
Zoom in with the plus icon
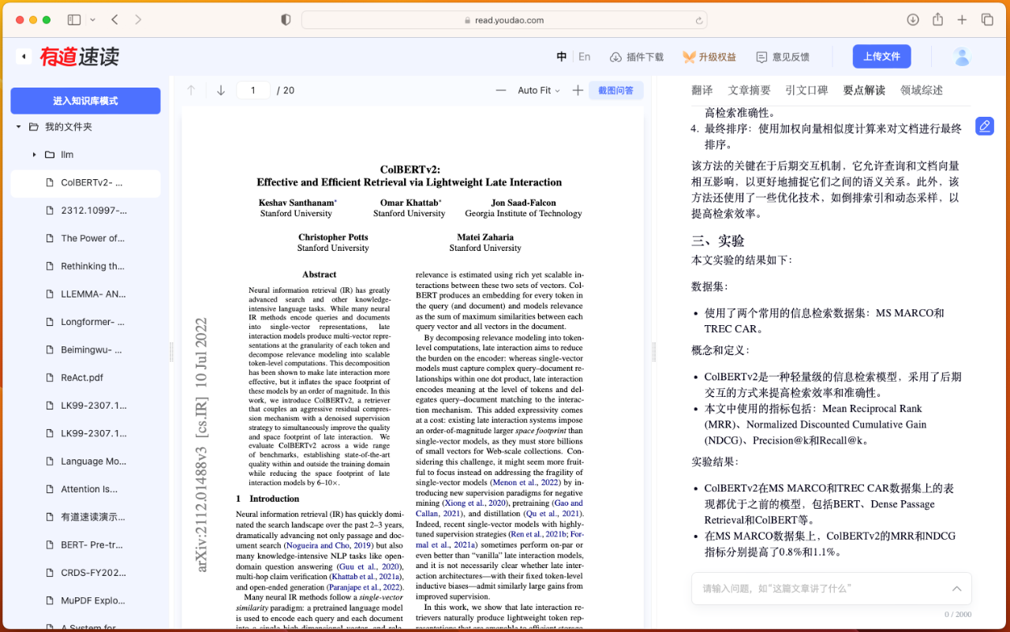click(578, 90)
